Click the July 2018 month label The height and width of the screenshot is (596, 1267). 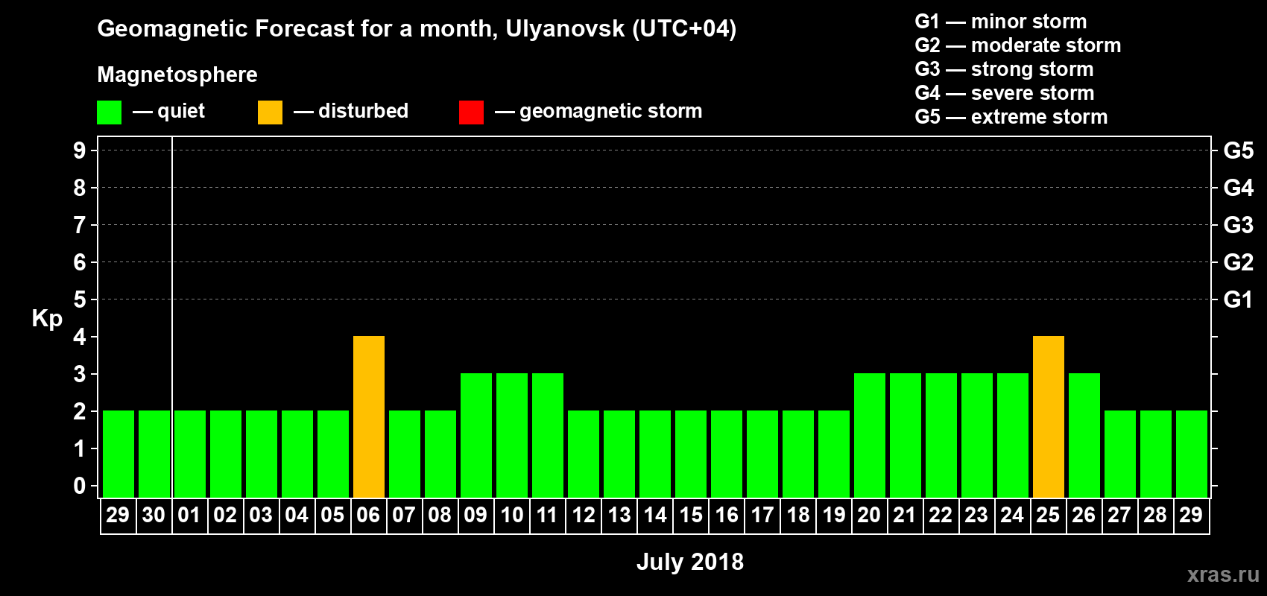(690, 562)
